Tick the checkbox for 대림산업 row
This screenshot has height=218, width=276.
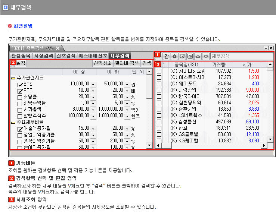point(159,90)
